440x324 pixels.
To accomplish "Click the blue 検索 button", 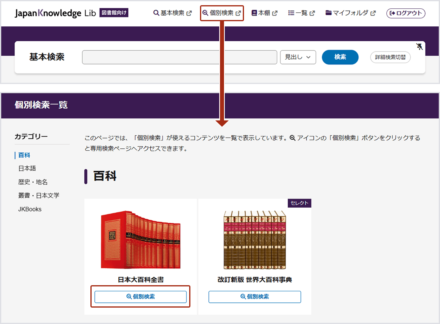I will [340, 57].
